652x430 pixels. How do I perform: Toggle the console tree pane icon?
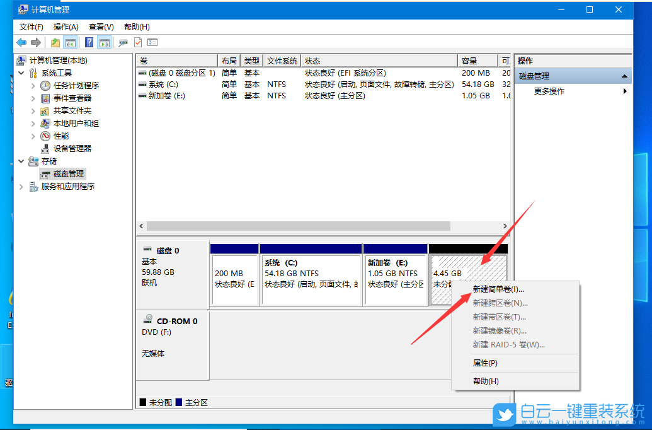click(x=71, y=42)
